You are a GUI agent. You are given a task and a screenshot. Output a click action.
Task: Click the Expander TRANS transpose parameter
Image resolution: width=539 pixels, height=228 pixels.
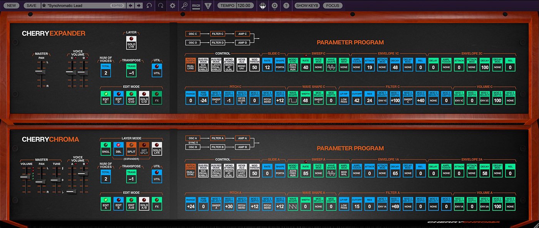coord(131,70)
